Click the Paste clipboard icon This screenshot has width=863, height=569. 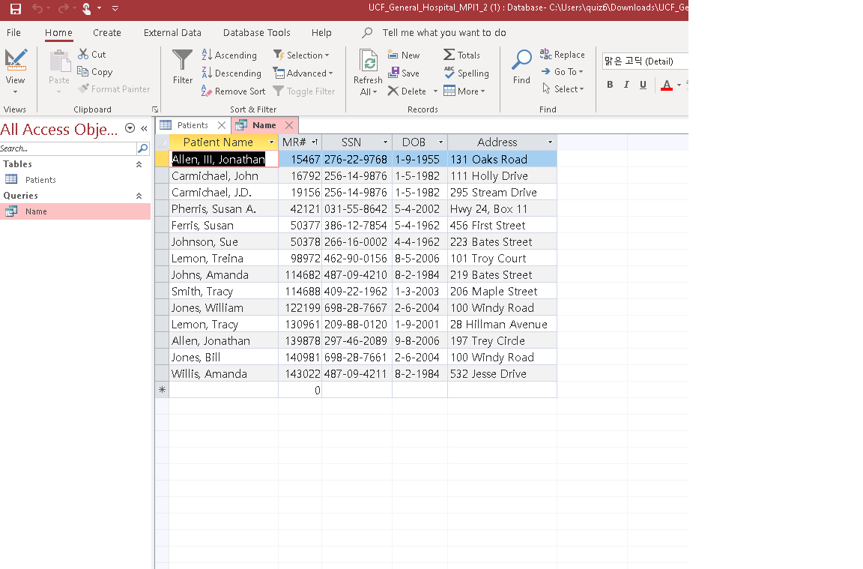click(x=59, y=61)
